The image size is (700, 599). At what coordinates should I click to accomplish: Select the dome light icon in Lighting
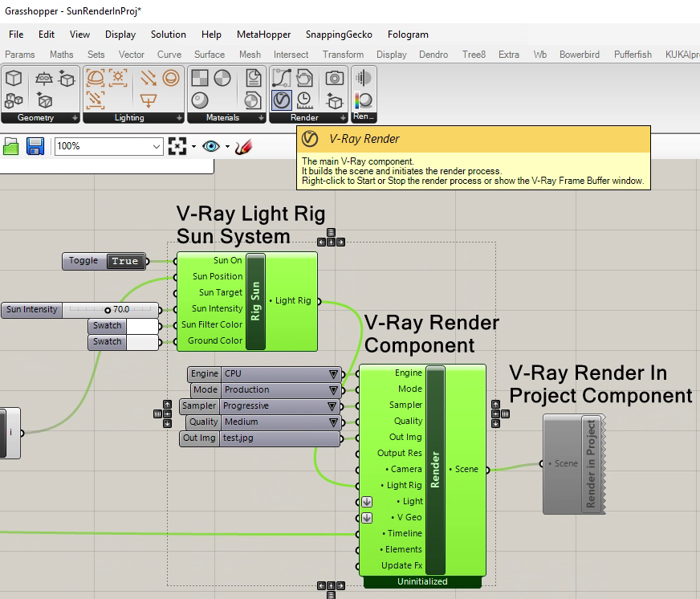pyautogui.click(x=95, y=78)
